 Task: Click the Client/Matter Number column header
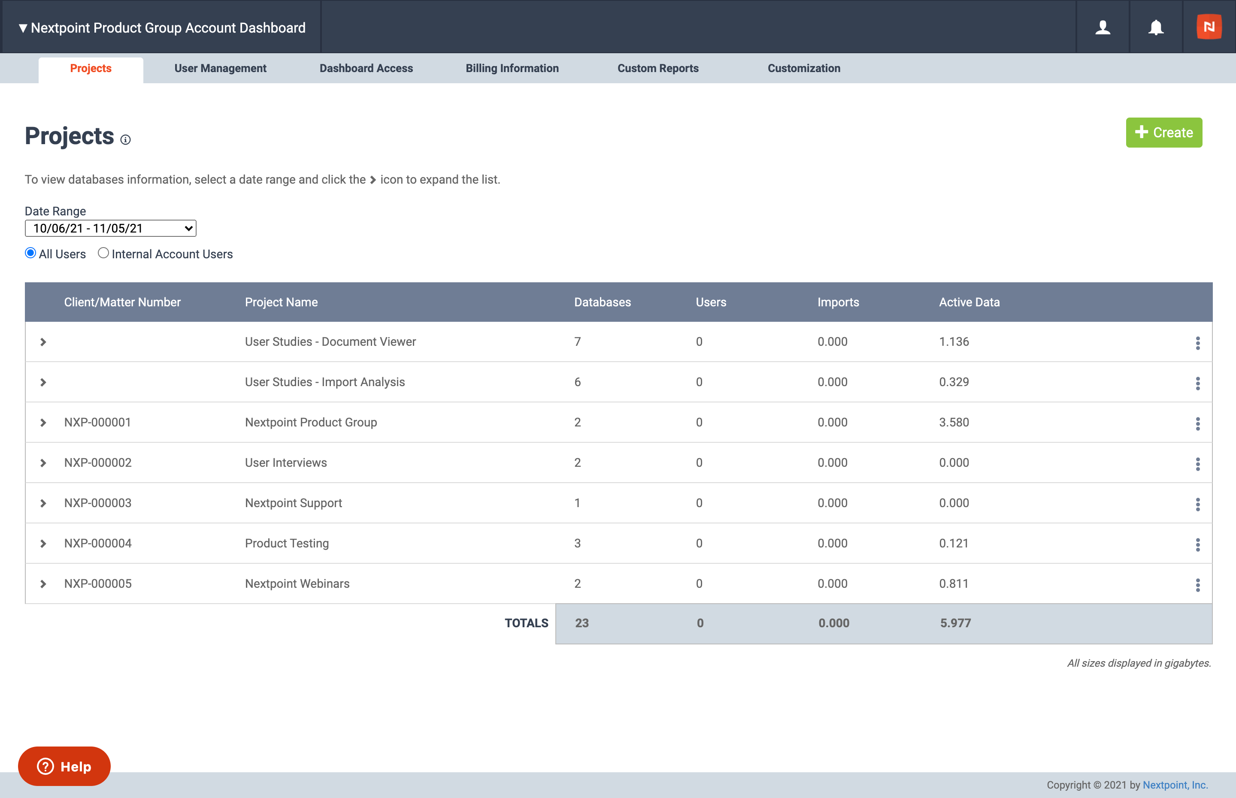pyautogui.click(x=122, y=302)
